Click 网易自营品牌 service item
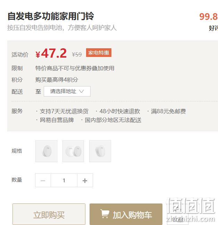 point(57,120)
